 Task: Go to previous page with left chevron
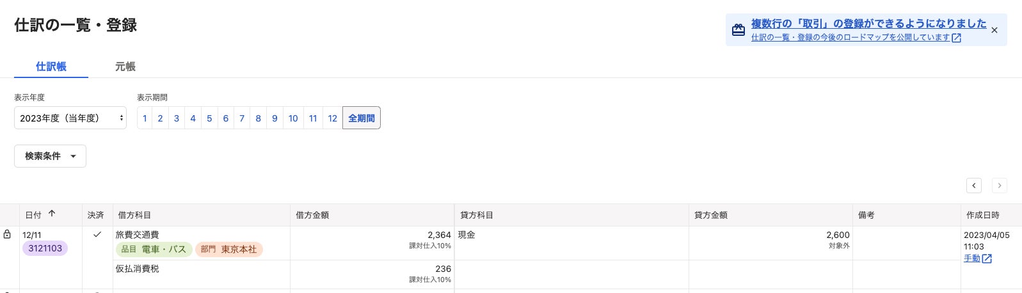[973, 186]
